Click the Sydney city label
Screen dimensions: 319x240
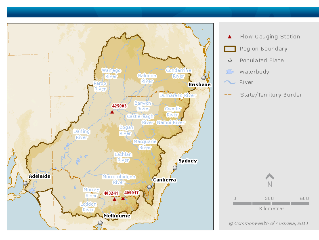188,161
